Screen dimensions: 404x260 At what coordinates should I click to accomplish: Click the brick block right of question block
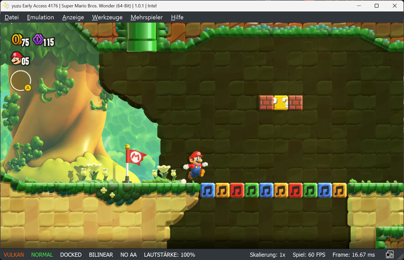tap(295, 103)
